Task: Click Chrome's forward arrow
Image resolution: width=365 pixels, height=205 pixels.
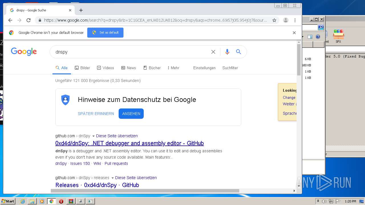Action: point(19,20)
